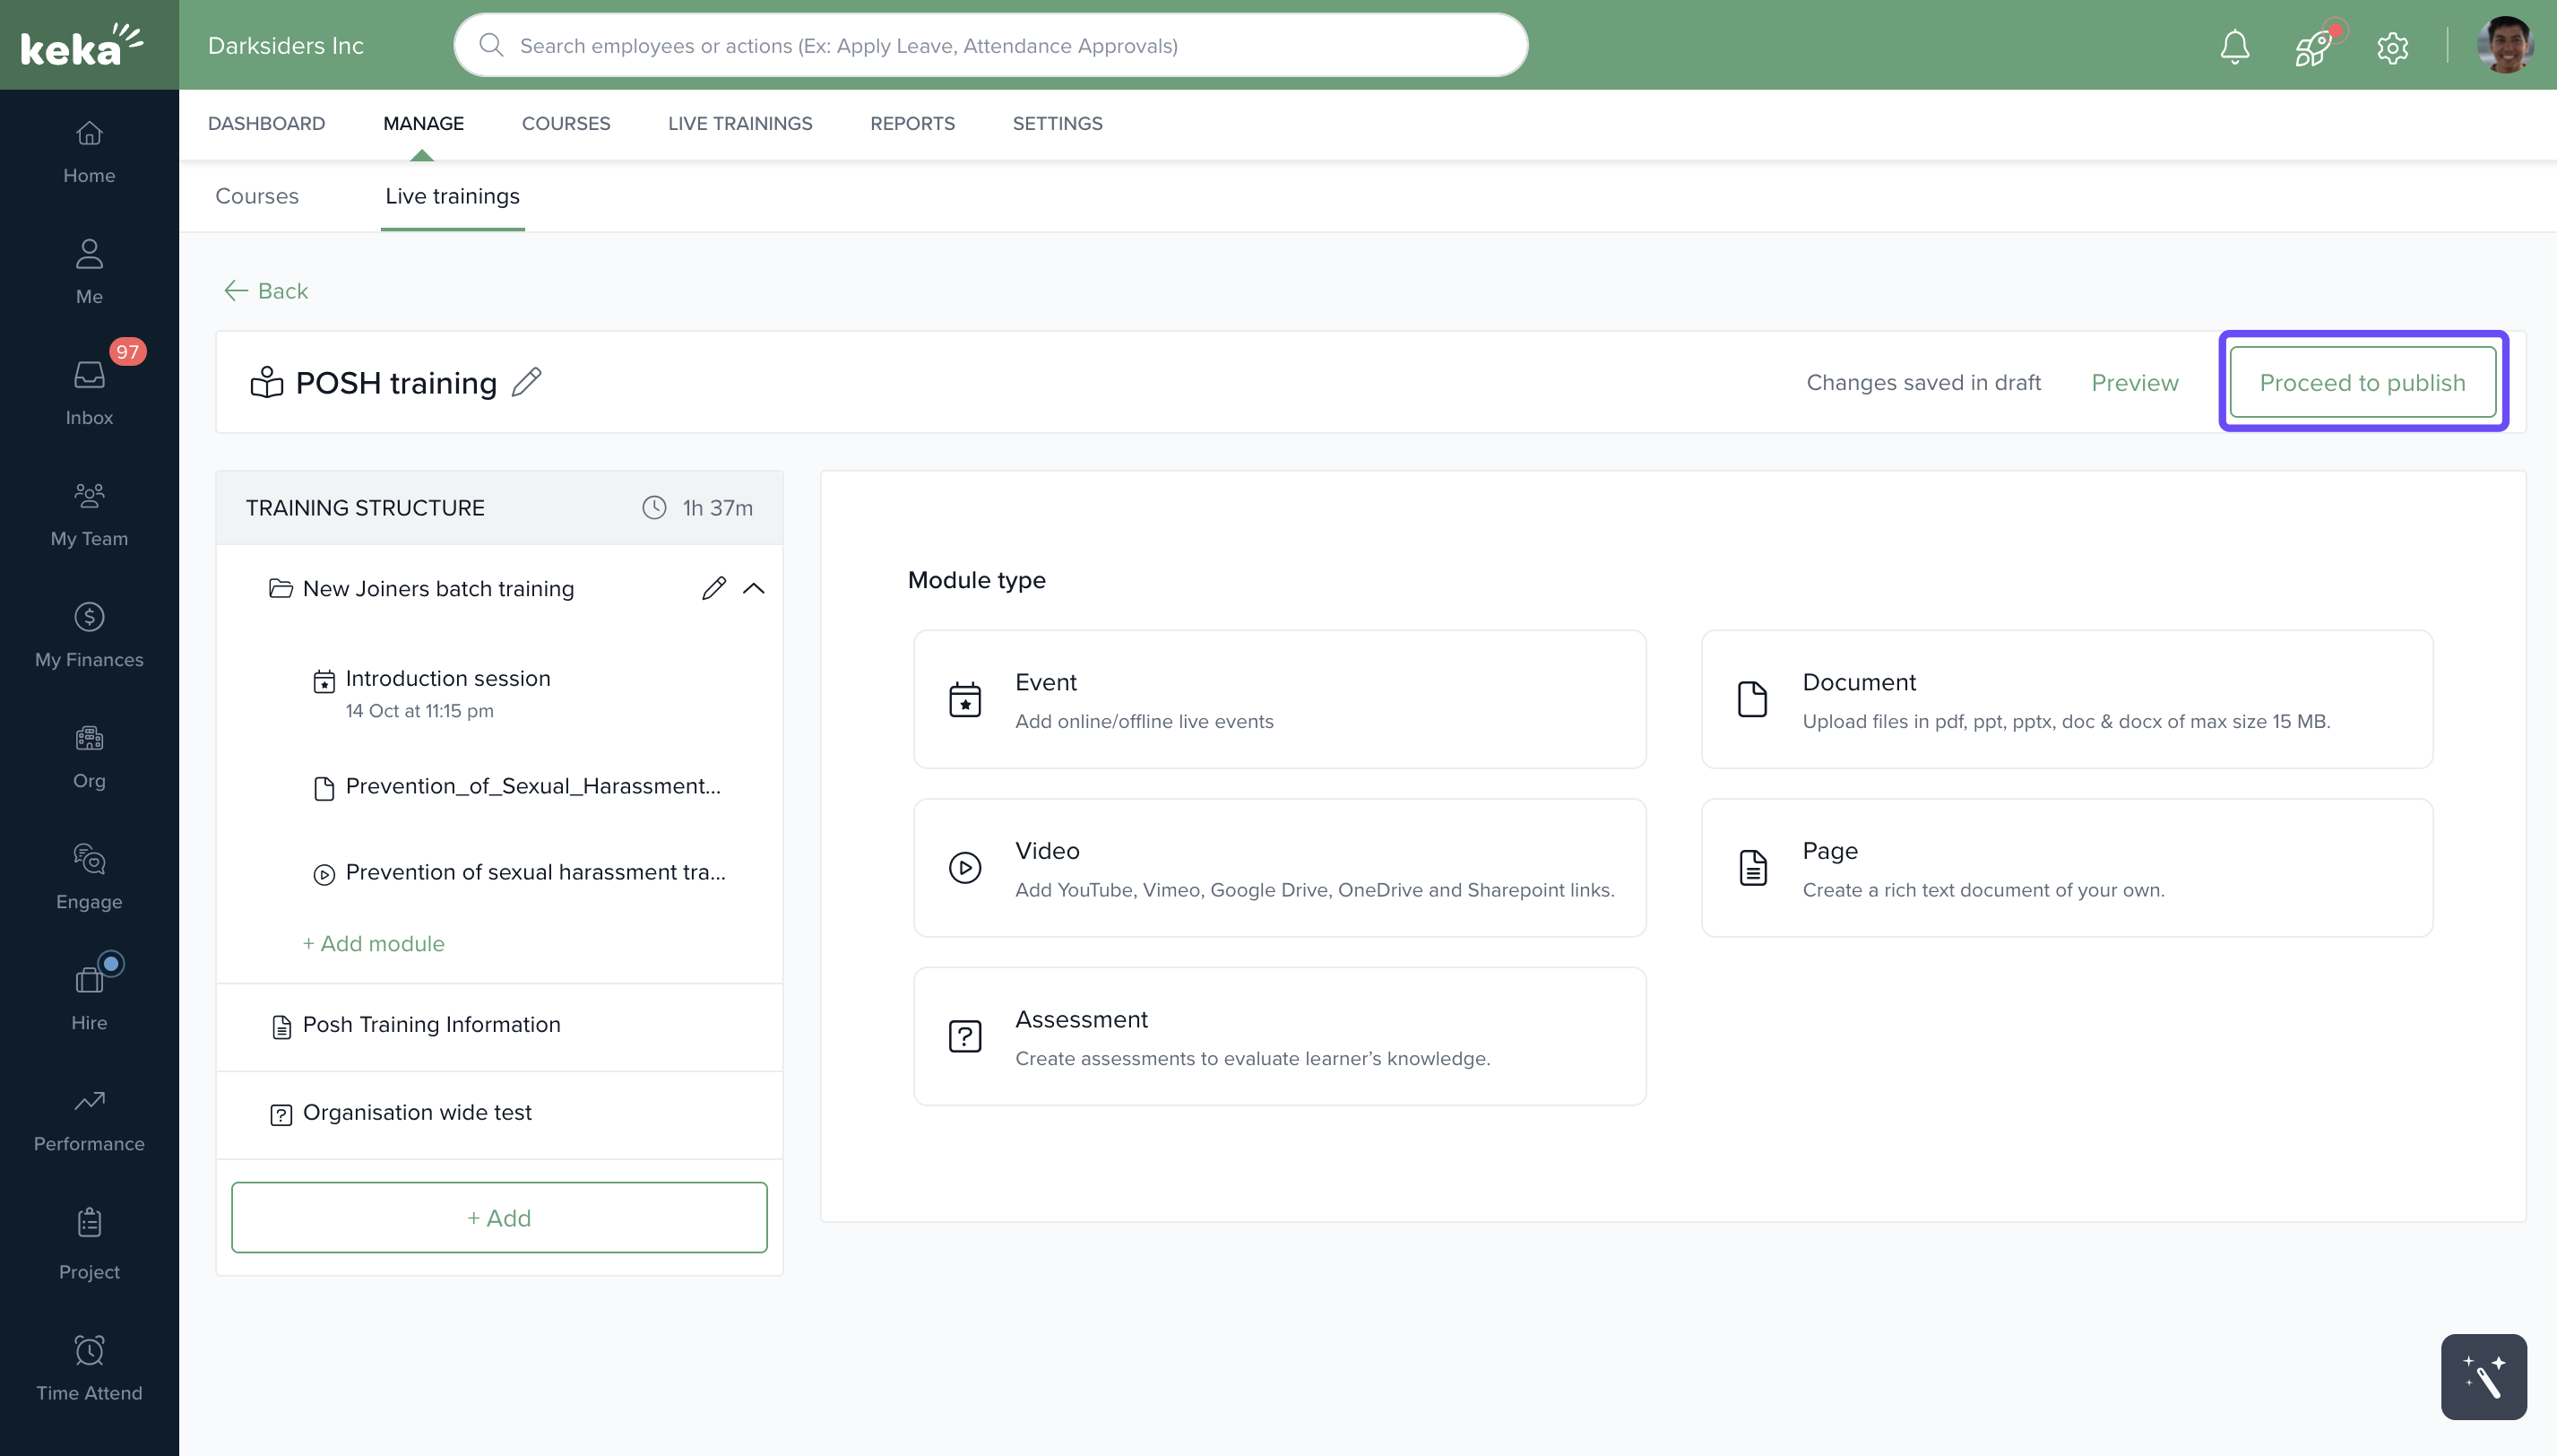Focus the employee search field
This screenshot has width=2557, height=1456.
pyautogui.click(x=989, y=46)
